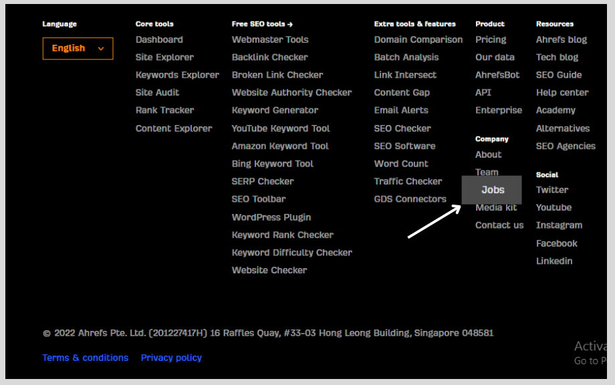Open Link Intersect
The image size is (615, 385).
click(405, 75)
